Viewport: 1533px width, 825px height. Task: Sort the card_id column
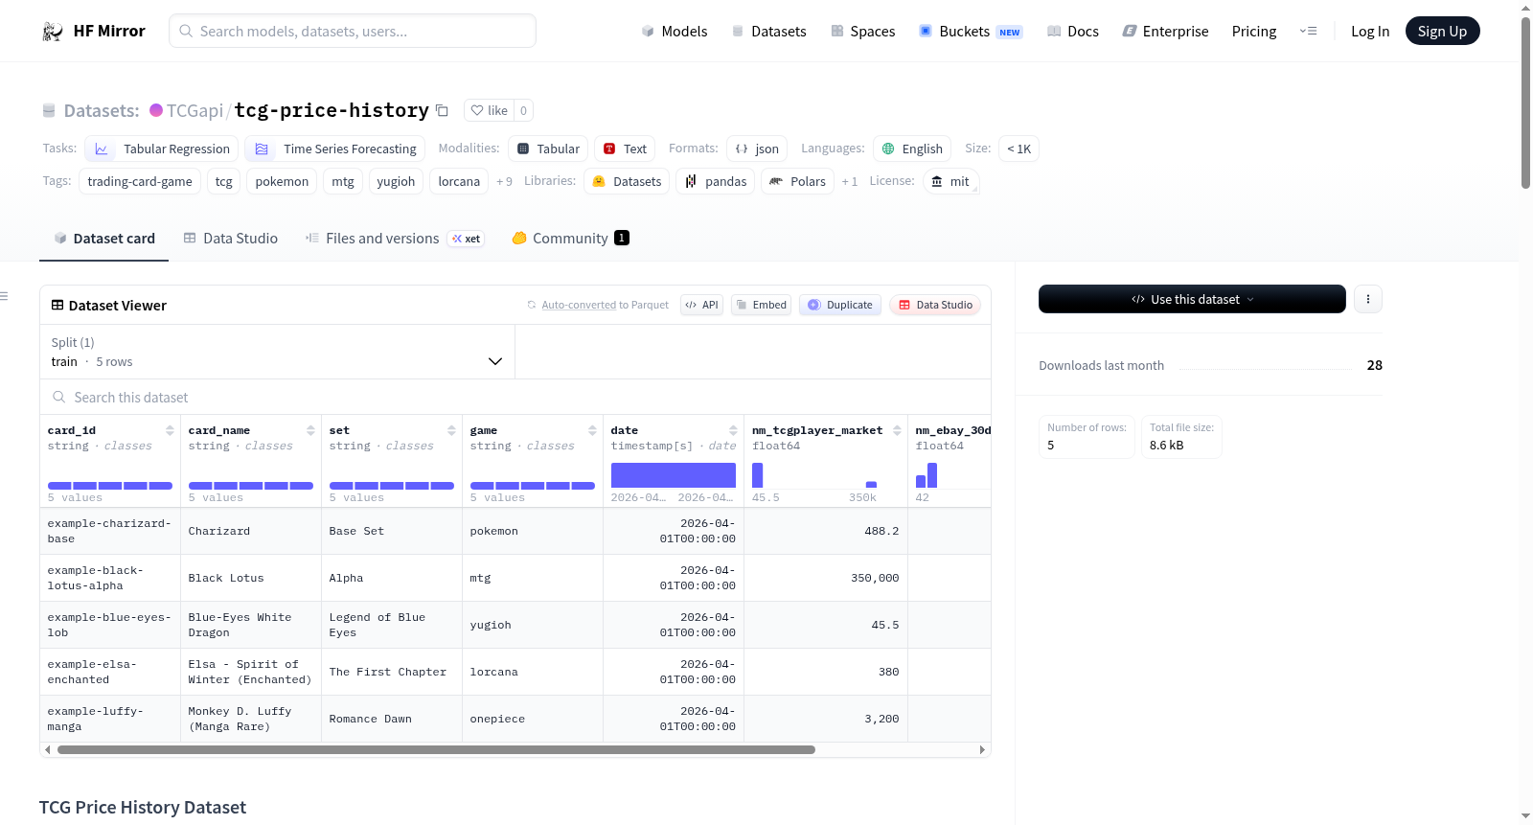click(170, 430)
